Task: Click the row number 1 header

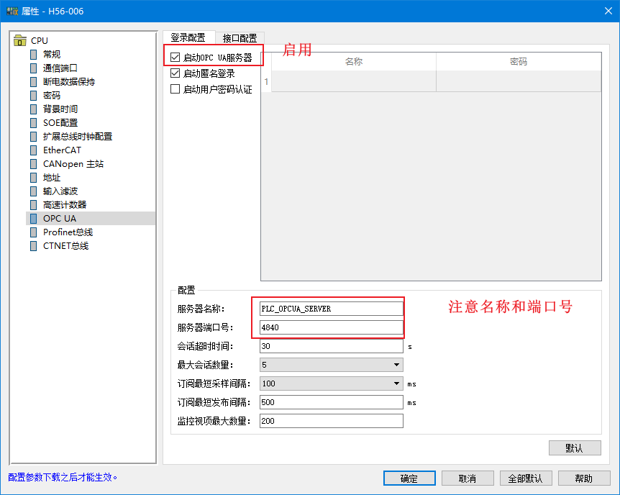Action: point(266,81)
